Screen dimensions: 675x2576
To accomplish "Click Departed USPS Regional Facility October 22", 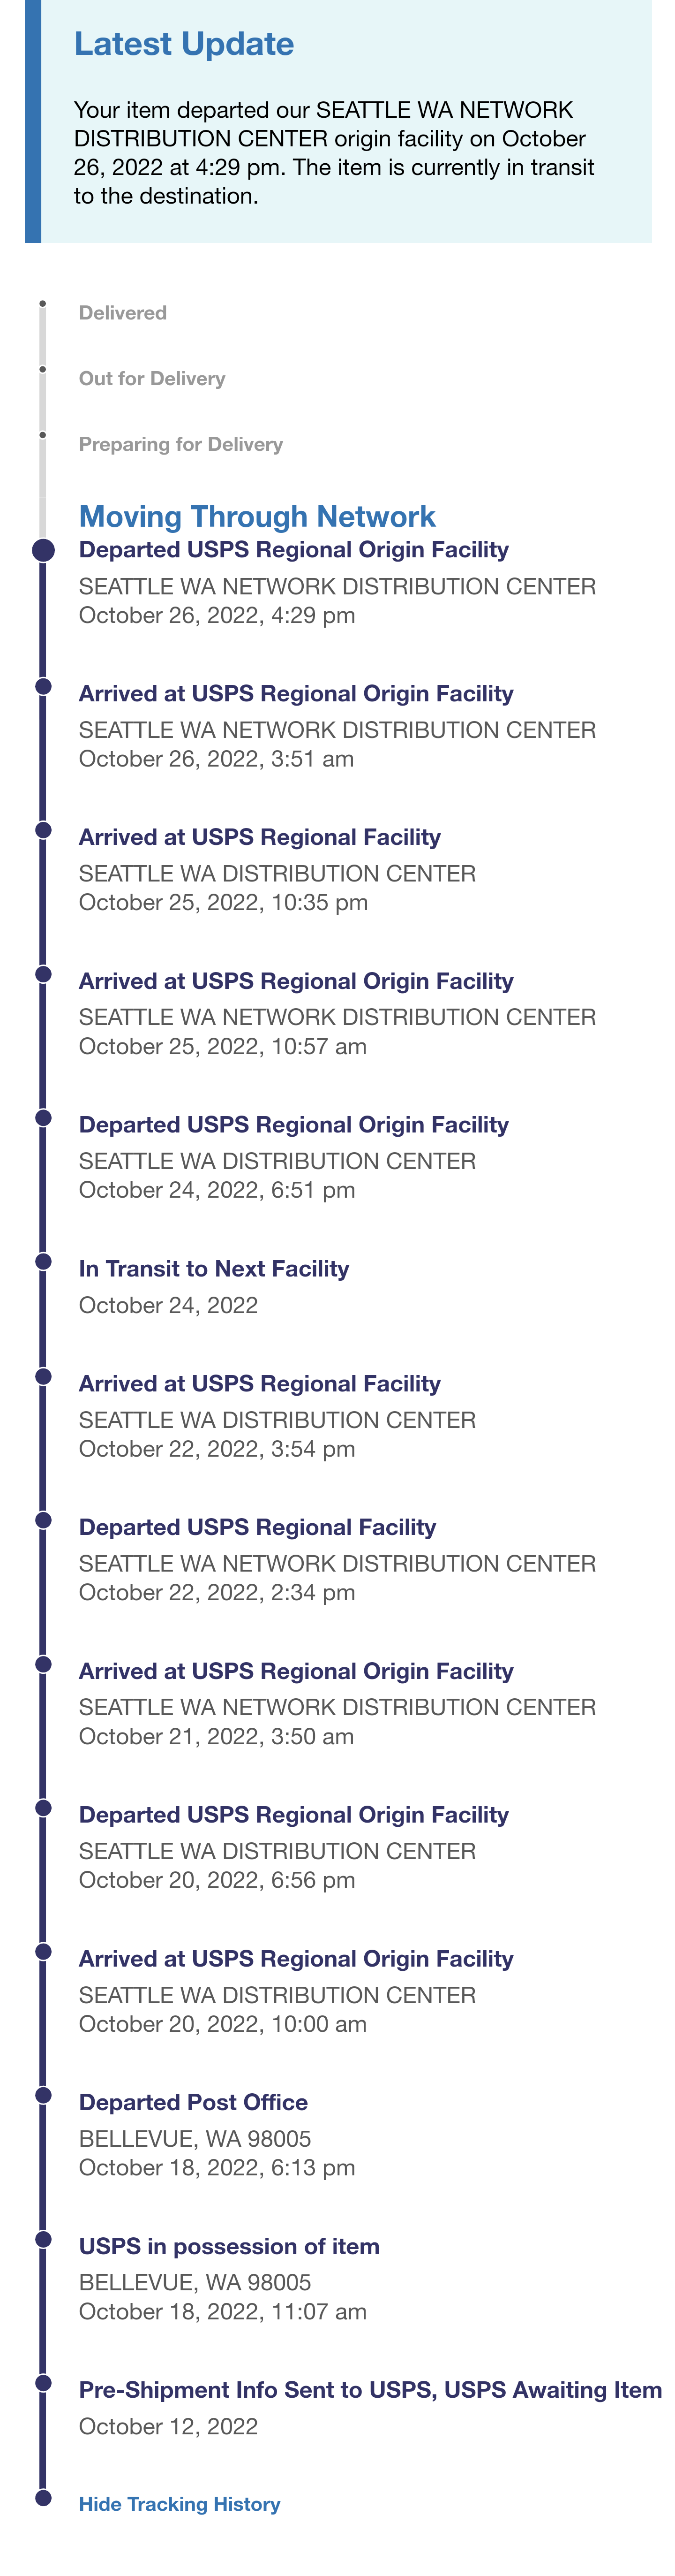I will coord(337,1559).
